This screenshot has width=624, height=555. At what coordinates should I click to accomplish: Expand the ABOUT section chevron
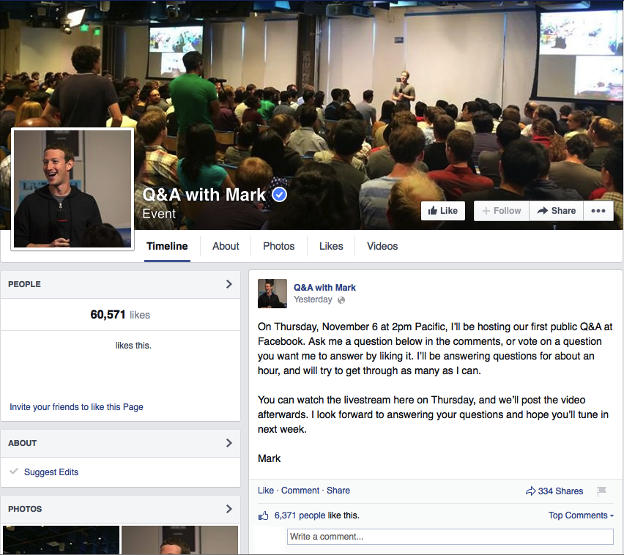[x=229, y=443]
